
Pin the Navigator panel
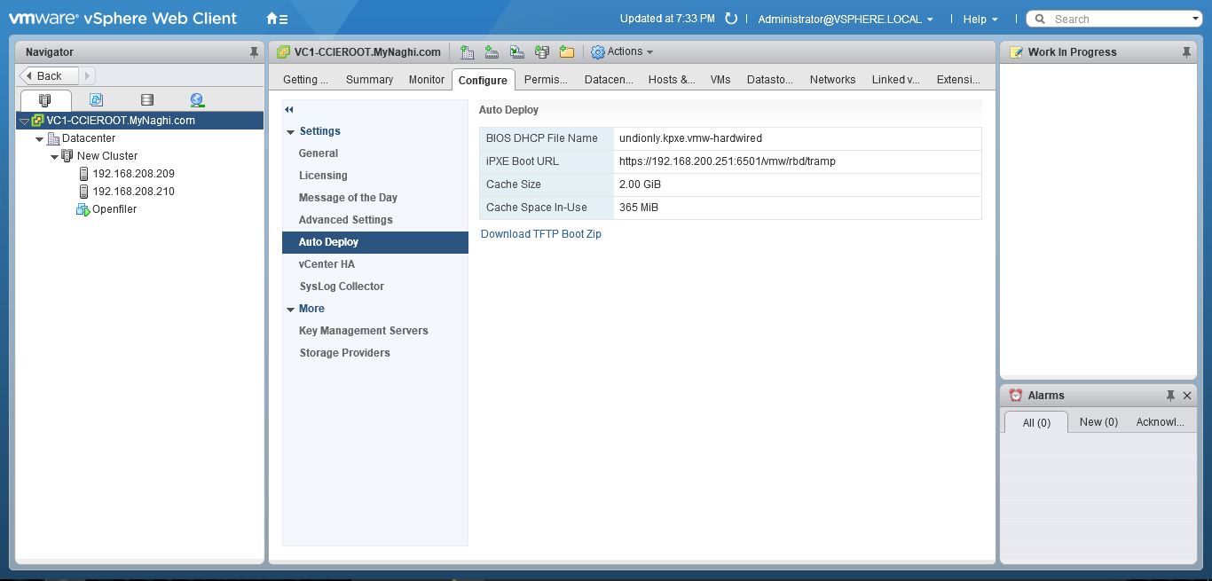254,52
